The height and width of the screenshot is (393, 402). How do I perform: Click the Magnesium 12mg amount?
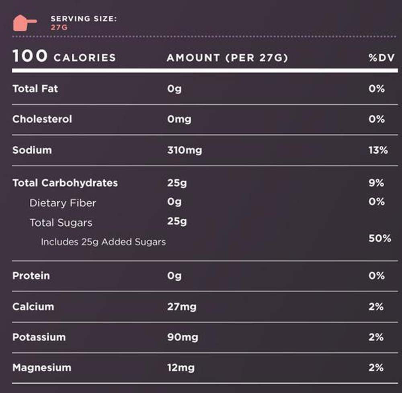click(x=181, y=368)
